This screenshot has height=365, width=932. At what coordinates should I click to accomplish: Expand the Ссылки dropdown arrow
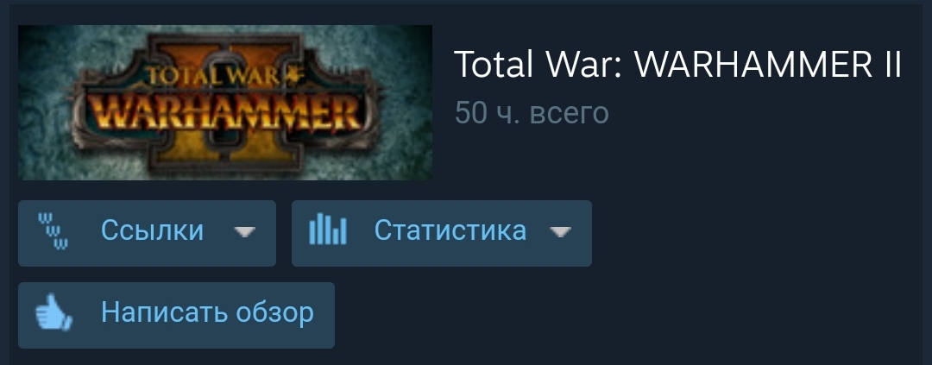click(x=244, y=231)
